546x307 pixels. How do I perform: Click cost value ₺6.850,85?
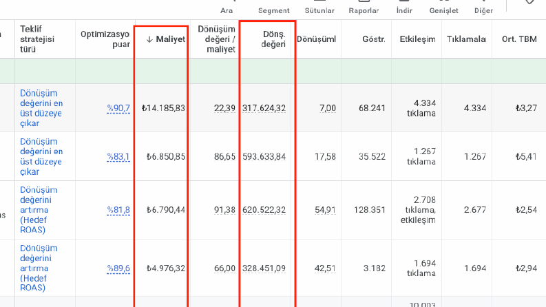point(166,157)
